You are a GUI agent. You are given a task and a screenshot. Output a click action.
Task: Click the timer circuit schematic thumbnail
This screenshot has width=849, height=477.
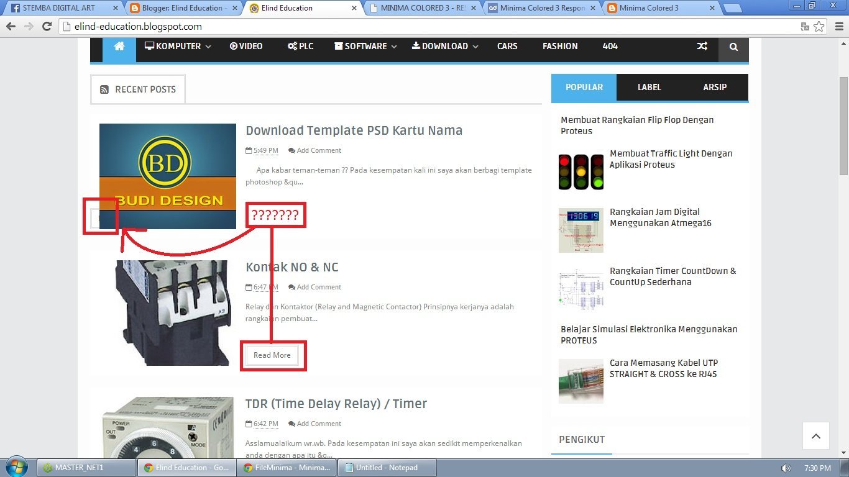tap(581, 289)
